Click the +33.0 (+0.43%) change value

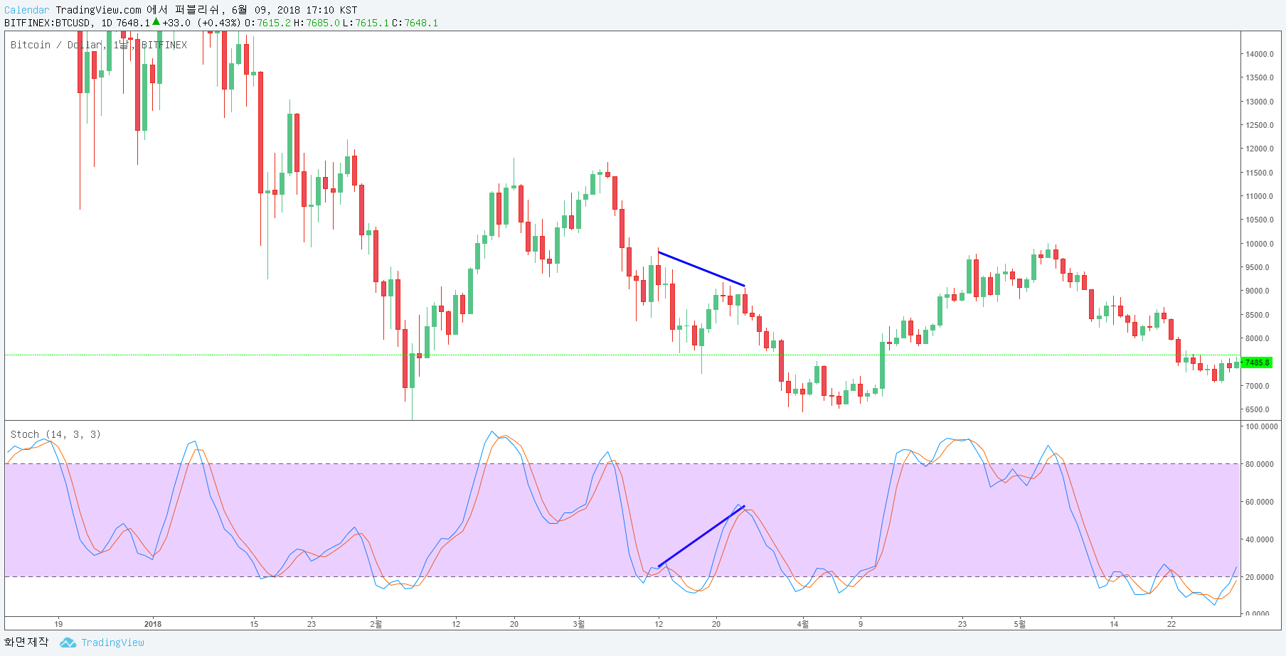[x=201, y=23]
